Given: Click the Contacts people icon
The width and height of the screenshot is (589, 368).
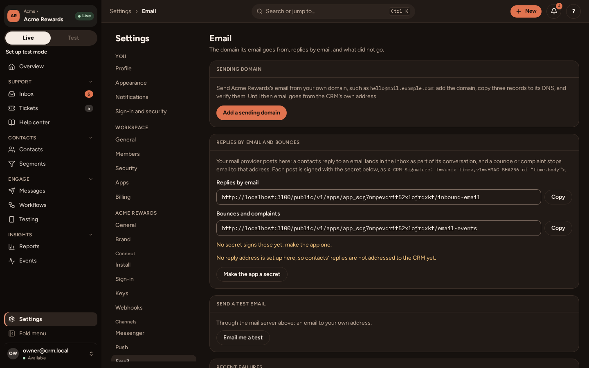Looking at the screenshot, I should (x=12, y=150).
